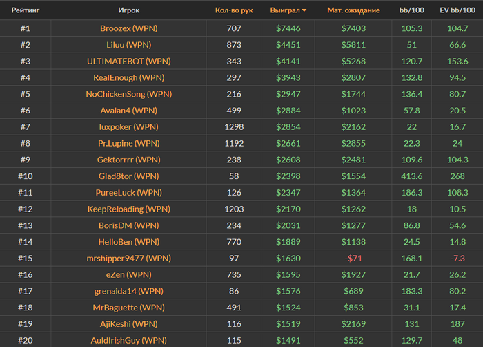Open AuldIrishGuy (WPN) player link
The image size is (483, 347).
tap(129, 339)
